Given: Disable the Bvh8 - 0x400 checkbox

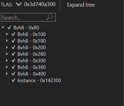Looking at the screenshot, I should pos(13,74).
